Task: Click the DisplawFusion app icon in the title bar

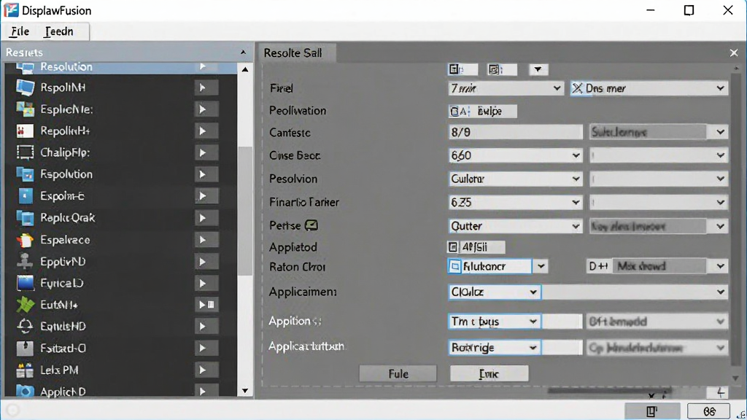Action: (x=10, y=10)
